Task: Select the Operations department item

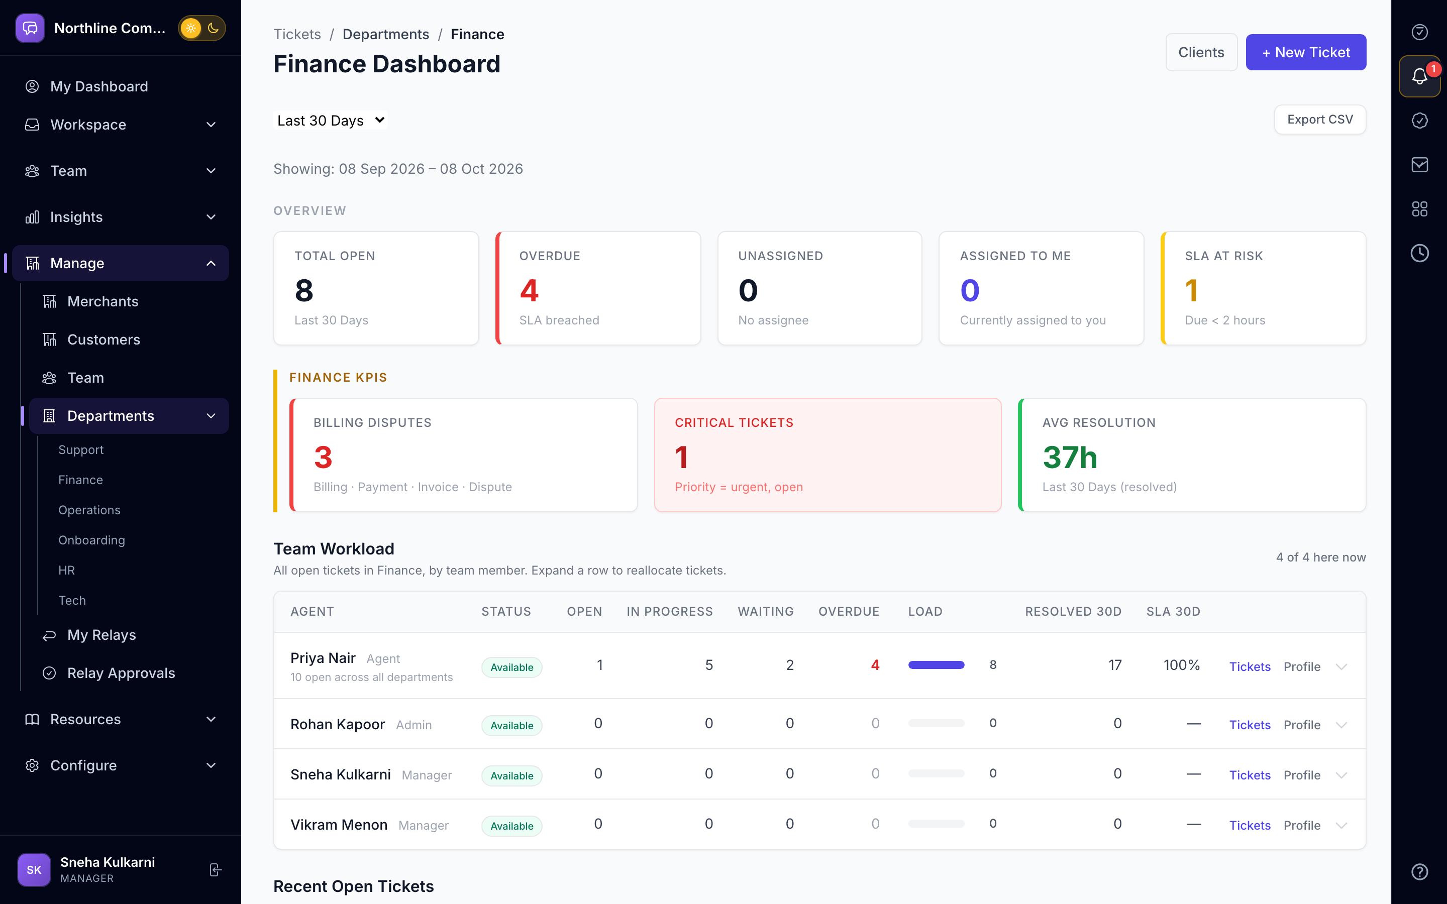Action: pyautogui.click(x=89, y=510)
